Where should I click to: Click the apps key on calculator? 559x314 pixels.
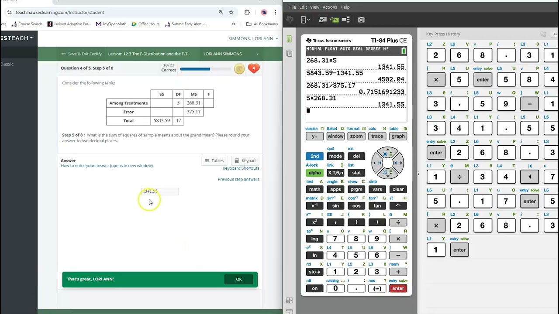[x=335, y=189]
